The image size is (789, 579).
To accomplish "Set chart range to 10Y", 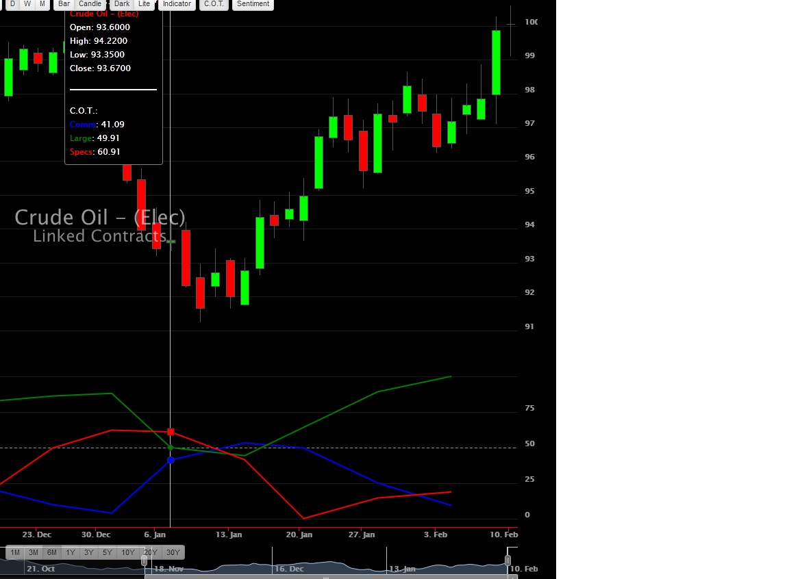I will 127,552.
